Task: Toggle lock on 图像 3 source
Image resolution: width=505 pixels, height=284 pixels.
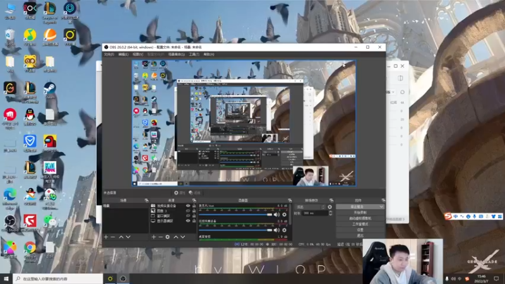Action: (194, 211)
